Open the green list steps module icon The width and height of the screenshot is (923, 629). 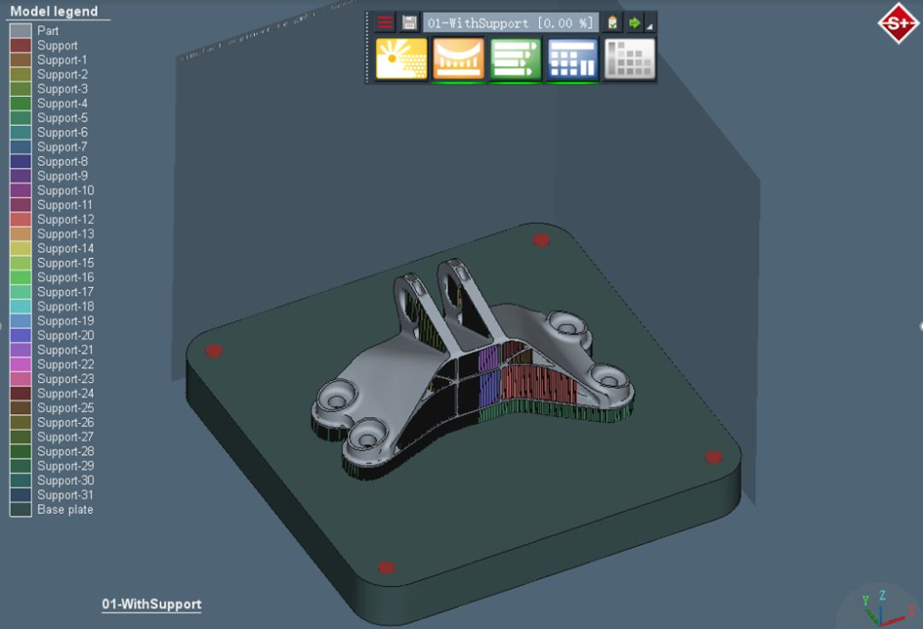pyautogui.click(x=516, y=59)
